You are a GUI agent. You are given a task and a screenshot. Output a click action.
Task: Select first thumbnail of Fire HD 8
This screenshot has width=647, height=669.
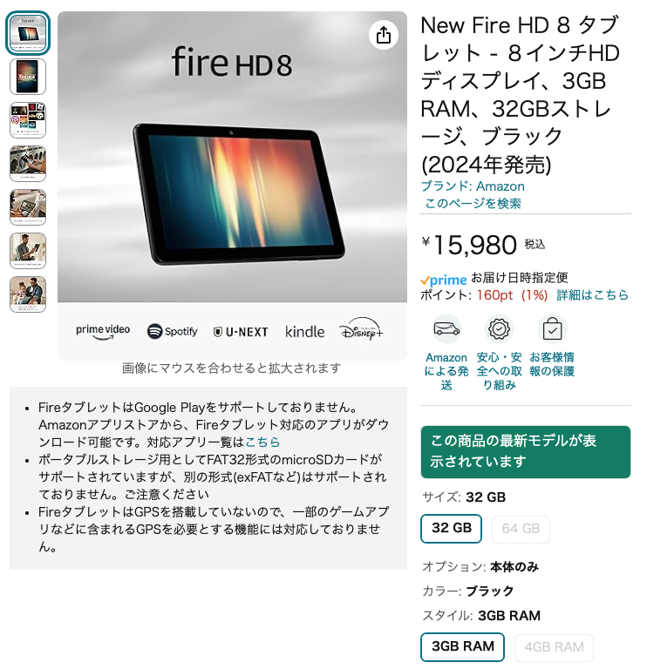pos(28,33)
